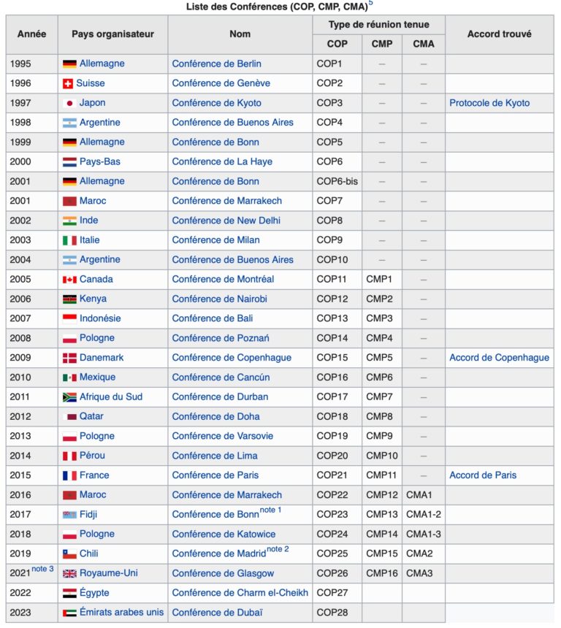Viewport: 561px width, 628px height.
Task: Open the Accord de Copenhague link
Action: [500, 358]
